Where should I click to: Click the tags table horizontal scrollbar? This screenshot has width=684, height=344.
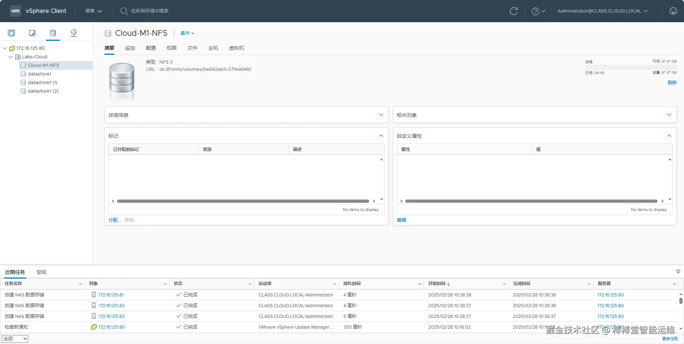pyautogui.click(x=243, y=201)
